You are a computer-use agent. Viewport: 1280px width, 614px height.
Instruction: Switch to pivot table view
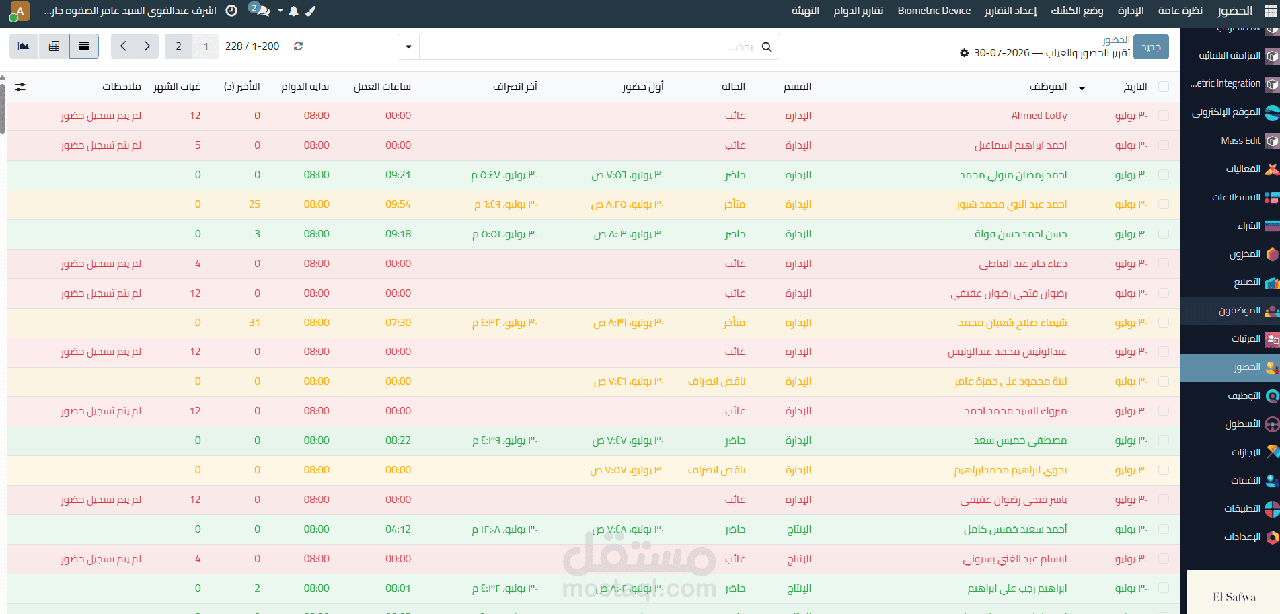click(54, 46)
